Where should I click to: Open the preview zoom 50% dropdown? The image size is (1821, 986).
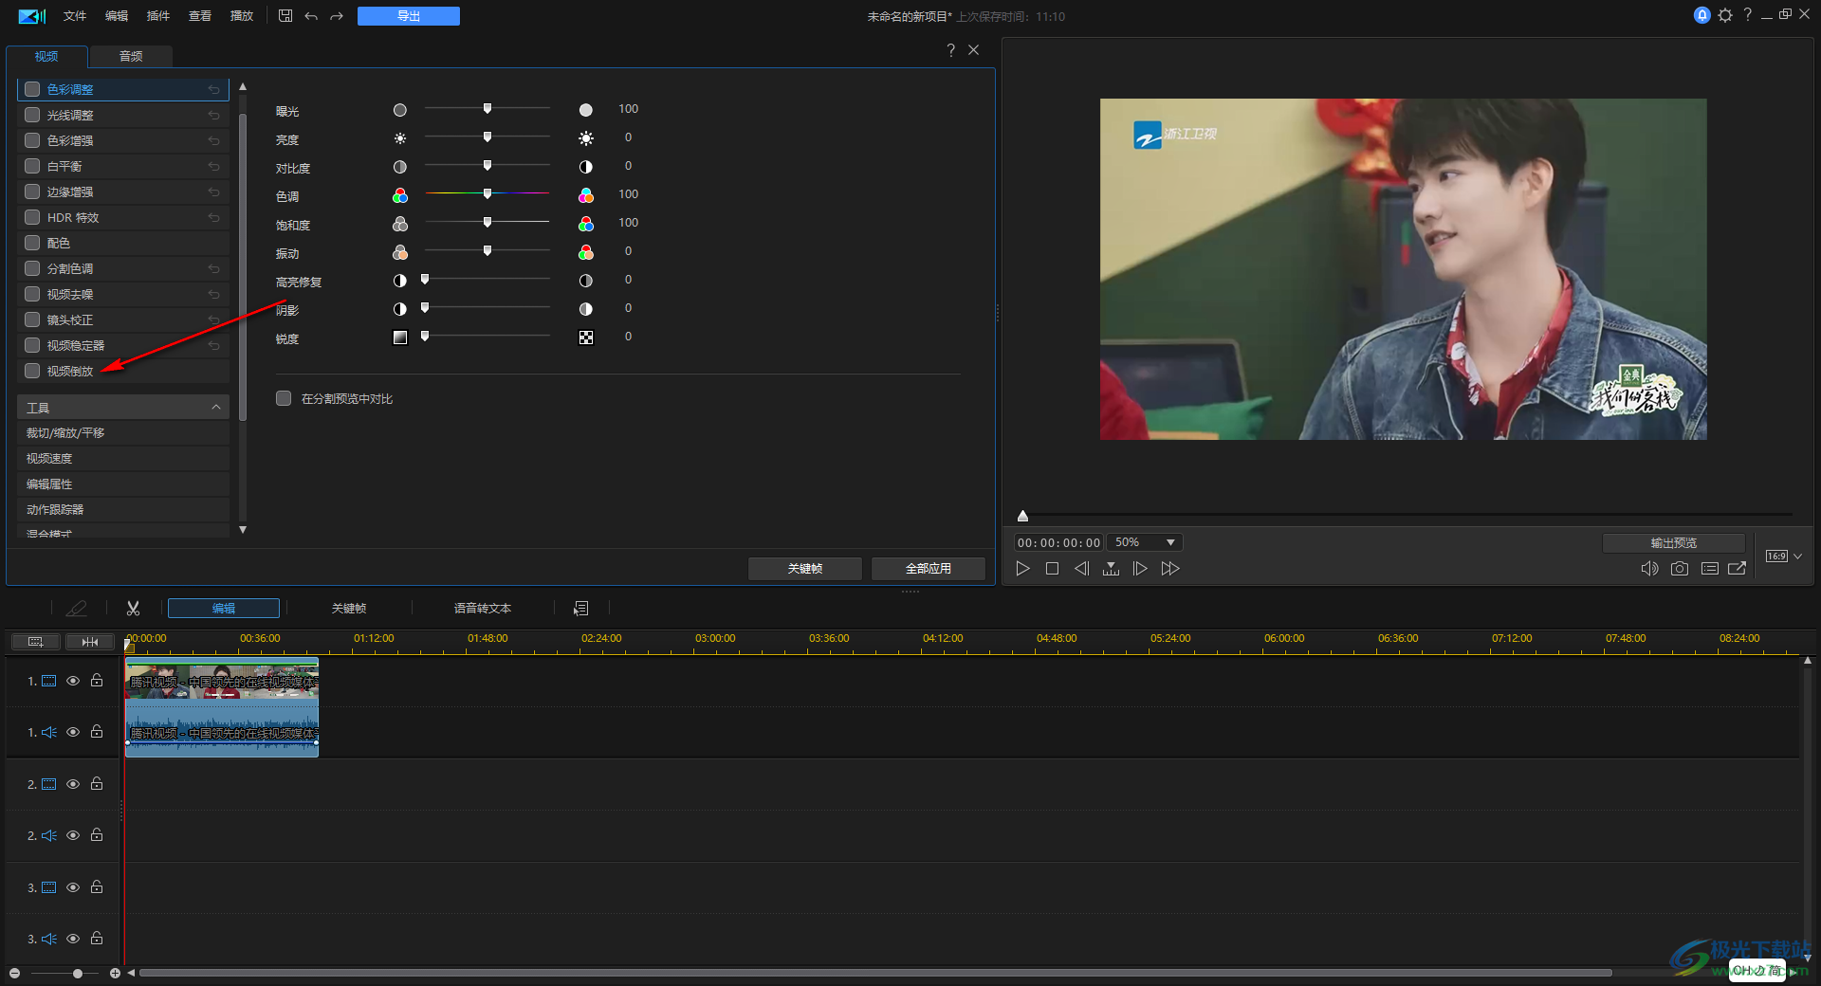[1145, 542]
